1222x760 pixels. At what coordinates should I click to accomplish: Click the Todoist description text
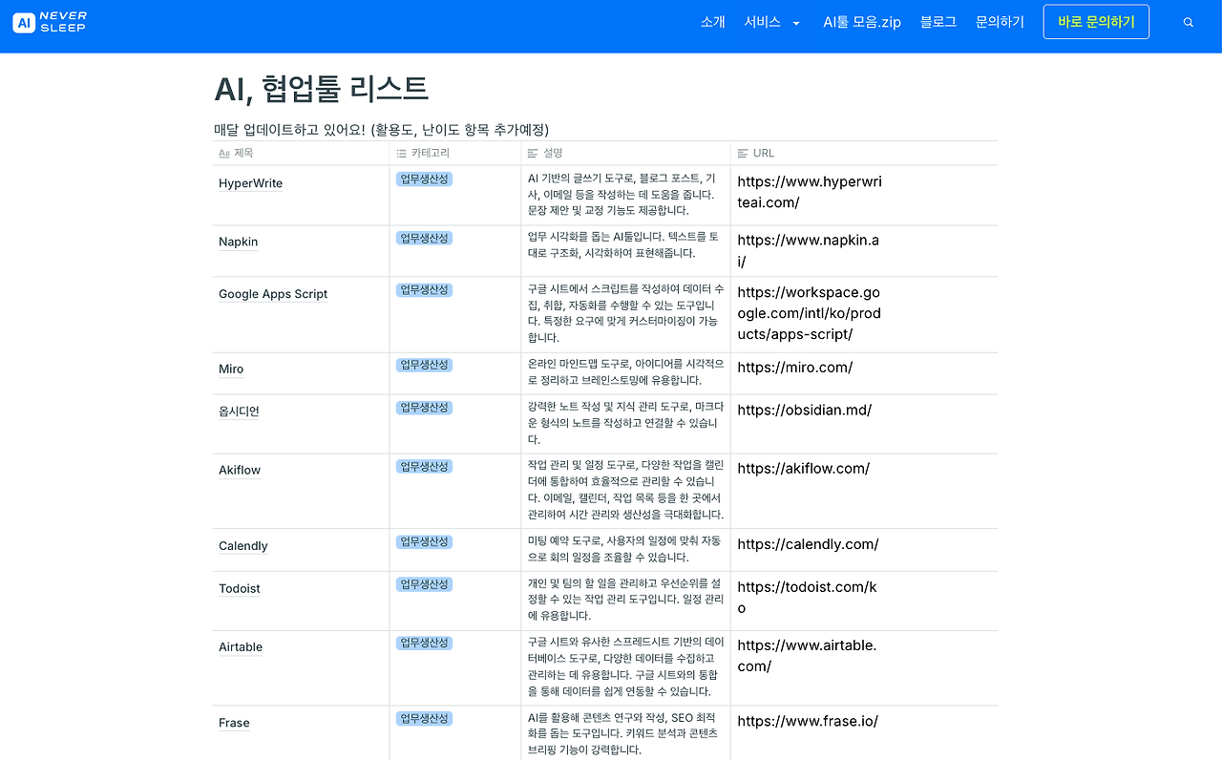click(x=624, y=600)
